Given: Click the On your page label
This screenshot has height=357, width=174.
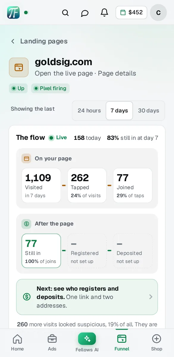Looking at the screenshot, I should (x=53, y=159).
